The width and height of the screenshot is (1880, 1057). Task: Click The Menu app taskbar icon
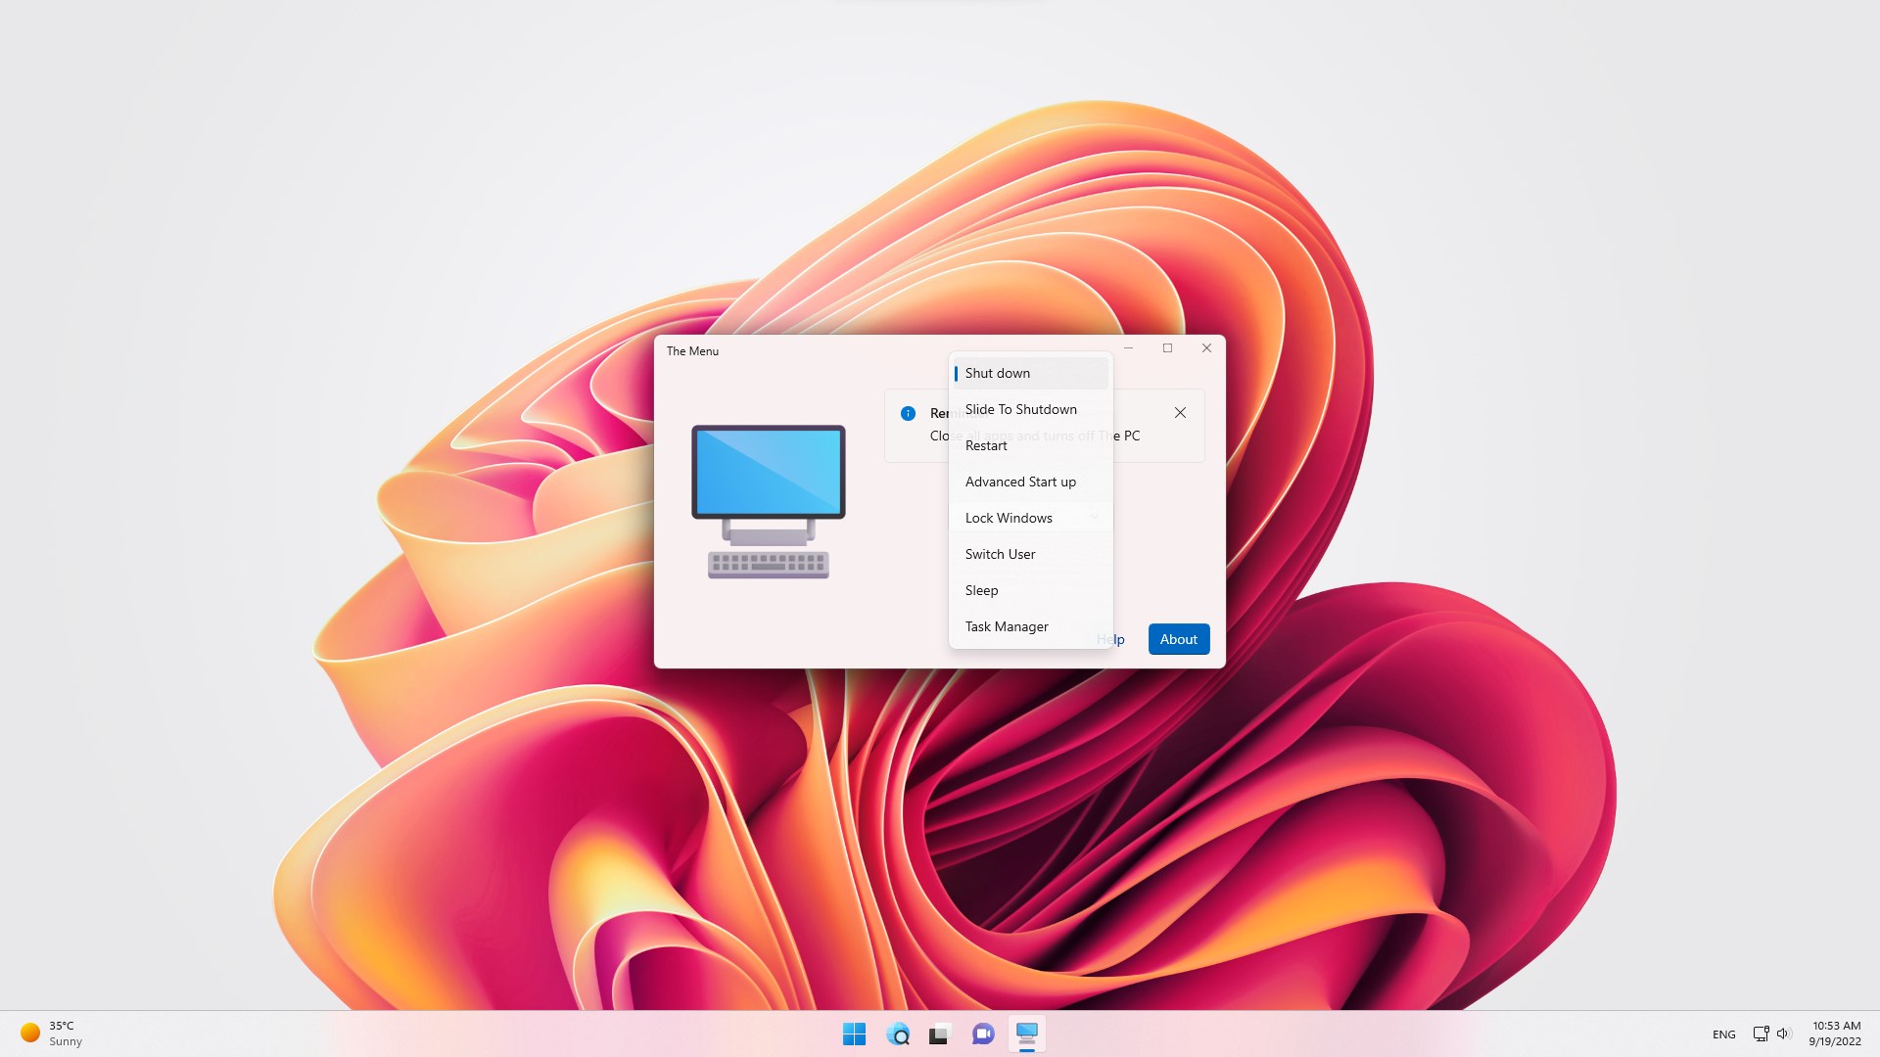click(1026, 1034)
